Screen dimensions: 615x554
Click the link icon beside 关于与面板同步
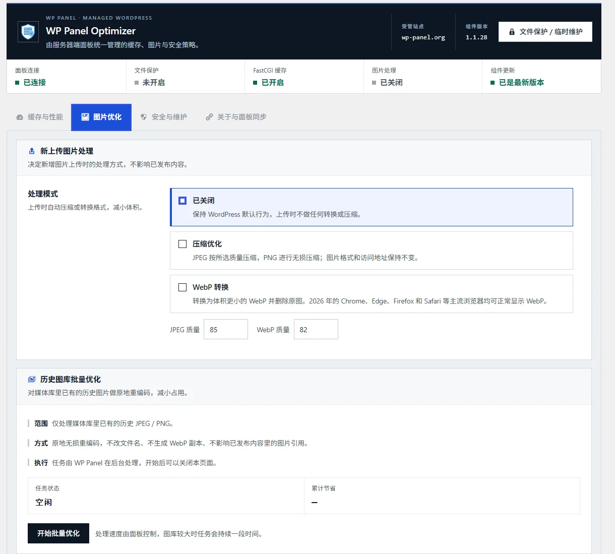(209, 117)
